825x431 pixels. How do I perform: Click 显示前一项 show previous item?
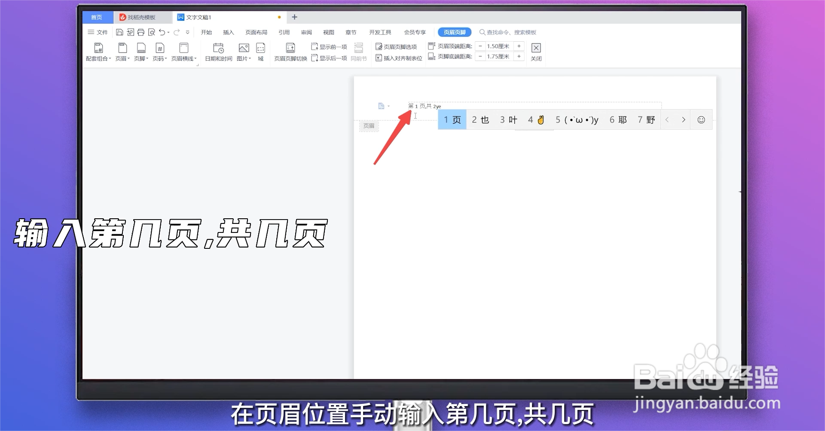(x=329, y=47)
